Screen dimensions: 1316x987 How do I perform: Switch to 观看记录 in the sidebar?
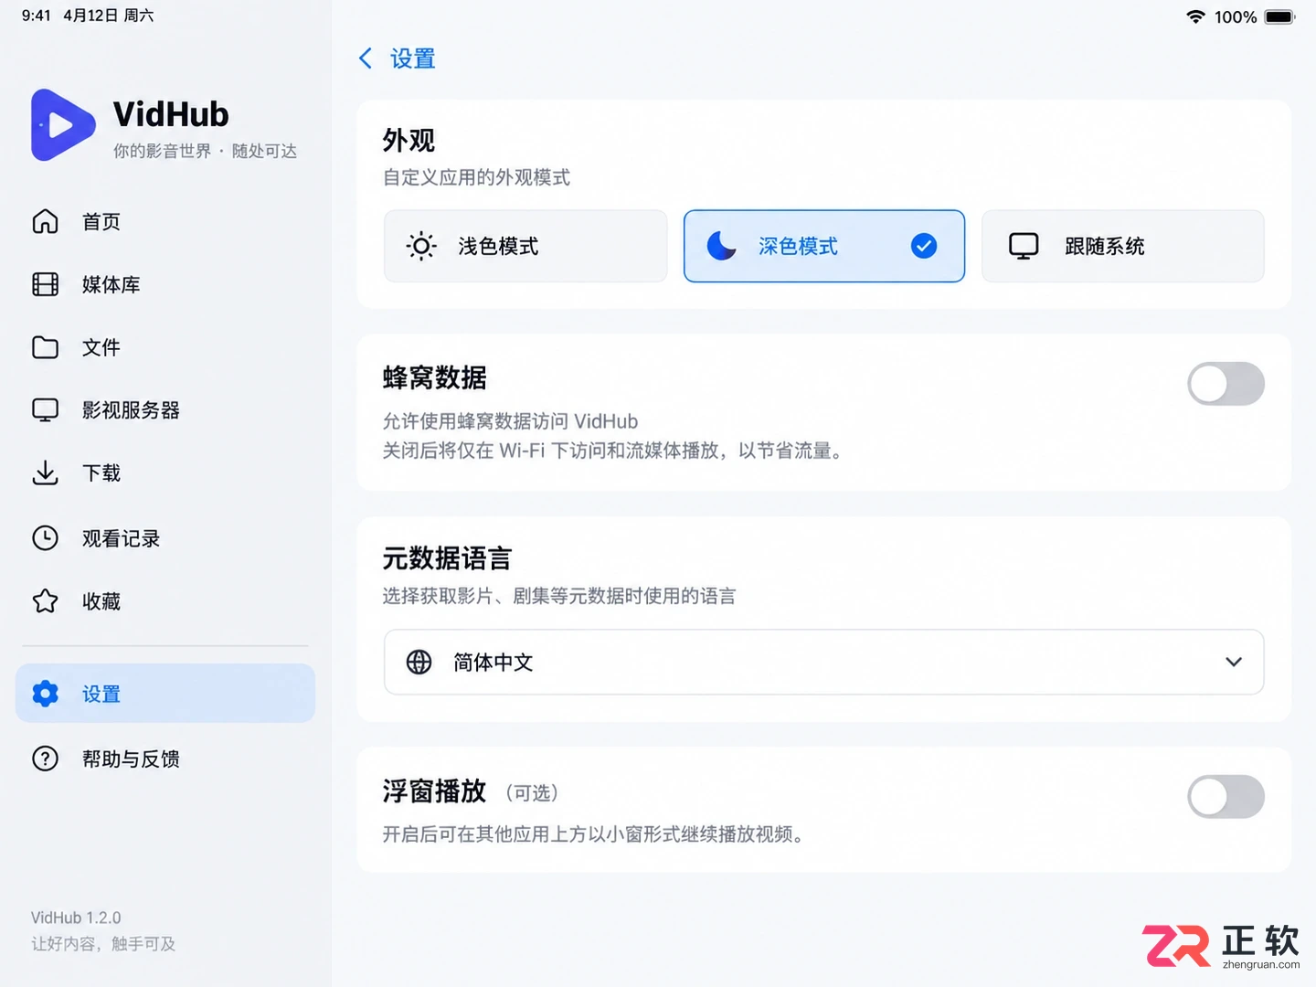165,538
